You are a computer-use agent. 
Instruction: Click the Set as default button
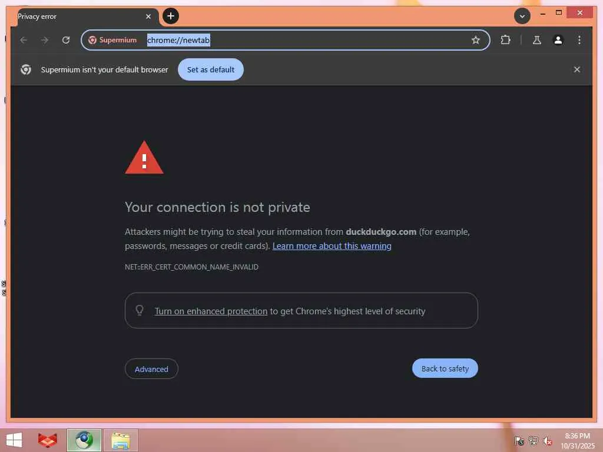click(211, 69)
